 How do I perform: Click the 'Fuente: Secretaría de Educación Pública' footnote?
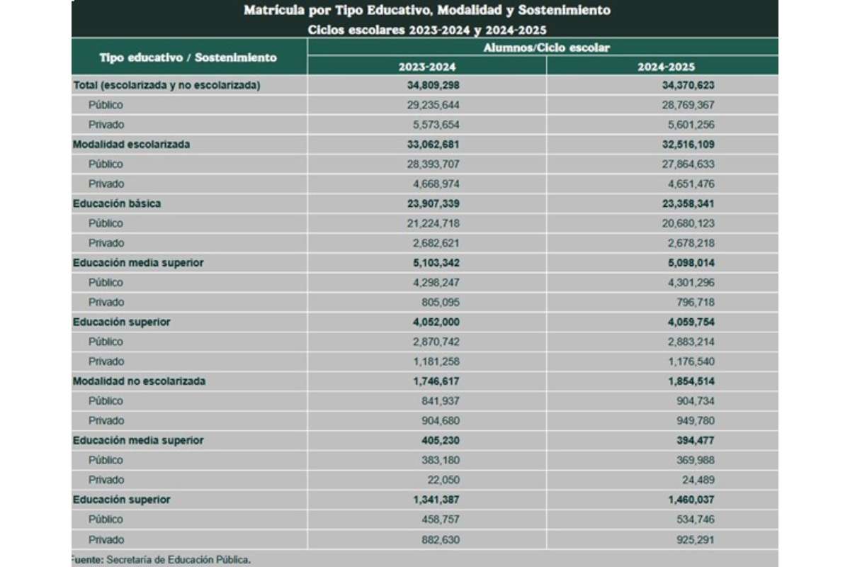(161, 559)
